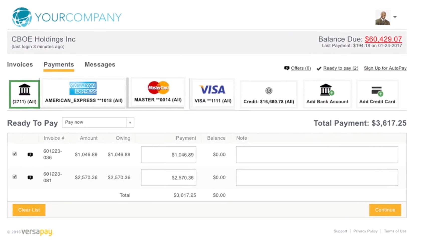Viewport: 425px width, 246px height.
Task: Open the Offers (6) link
Action: 301,68
